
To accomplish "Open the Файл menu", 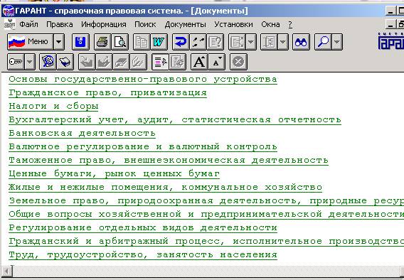I will (28, 24).
